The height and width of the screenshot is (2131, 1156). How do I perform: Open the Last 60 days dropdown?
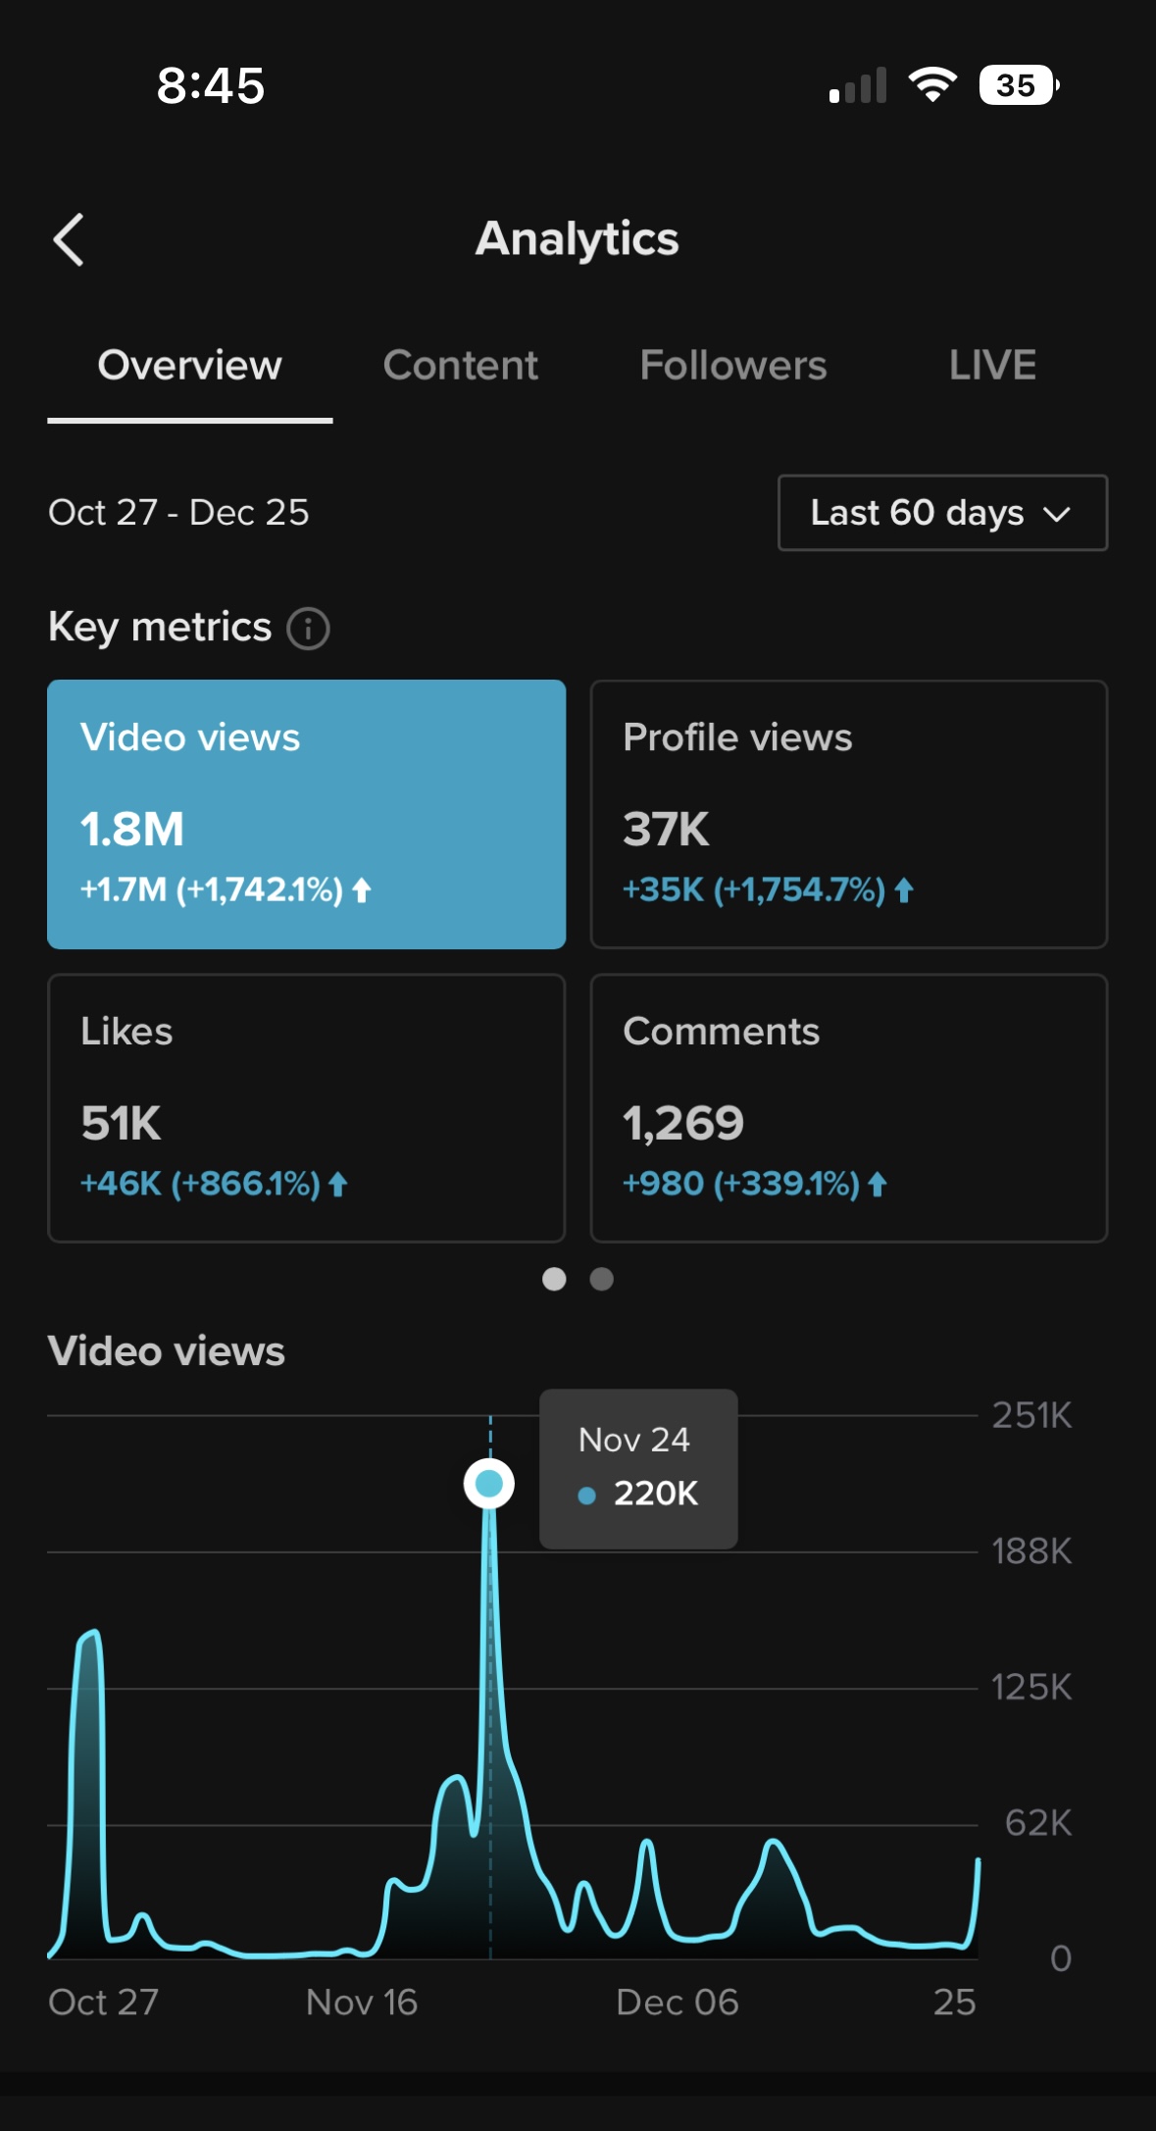click(941, 513)
